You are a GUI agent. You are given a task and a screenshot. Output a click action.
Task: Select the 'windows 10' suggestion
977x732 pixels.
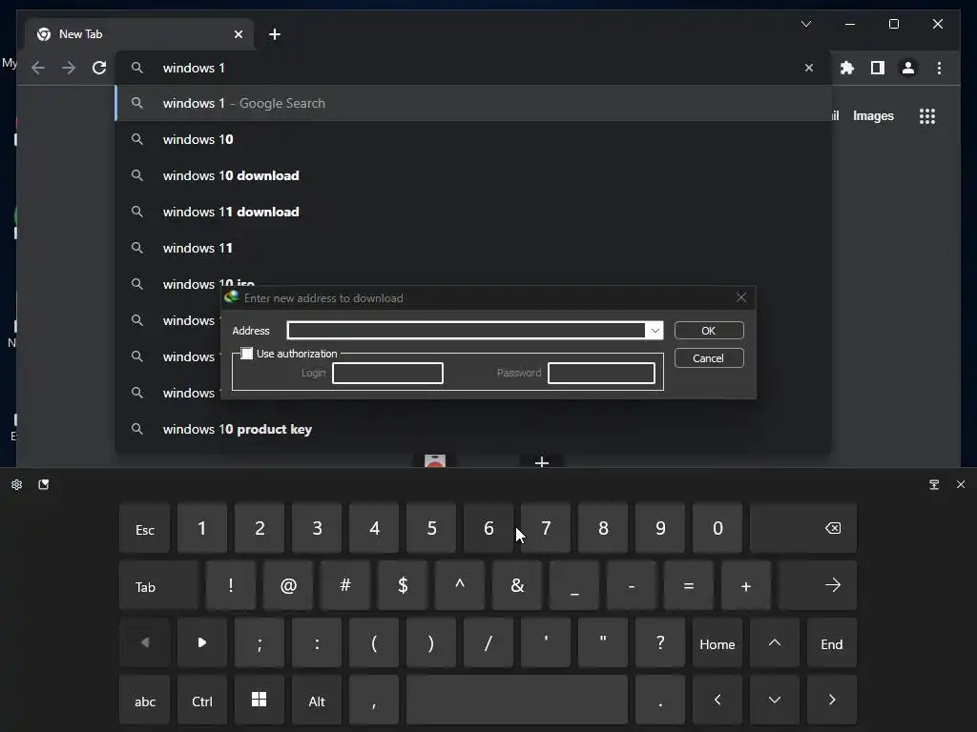[473, 139]
